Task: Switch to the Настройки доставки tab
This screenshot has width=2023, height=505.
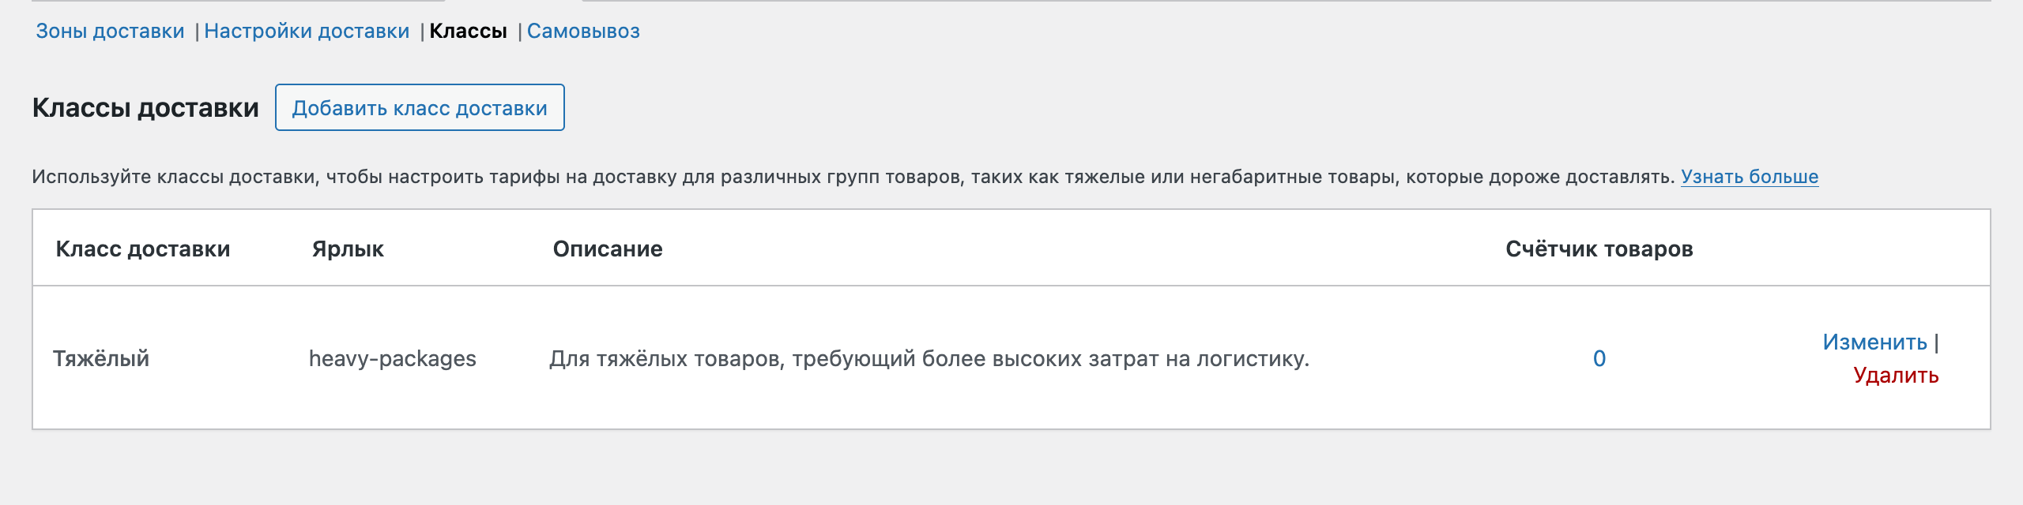Action: point(307,32)
